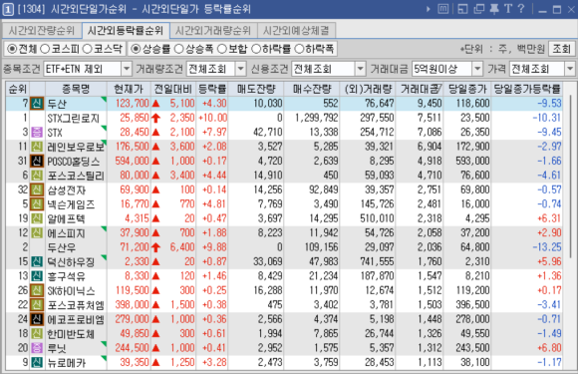Sort by the 거래대금 column header
The width and height of the screenshot is (578, 374).
[420, 89]
